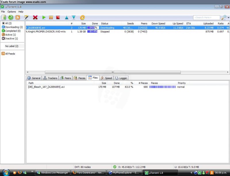Sort torrents by the Down Speed column
This screenshot has height=176, width=230.
click(158, 24)
